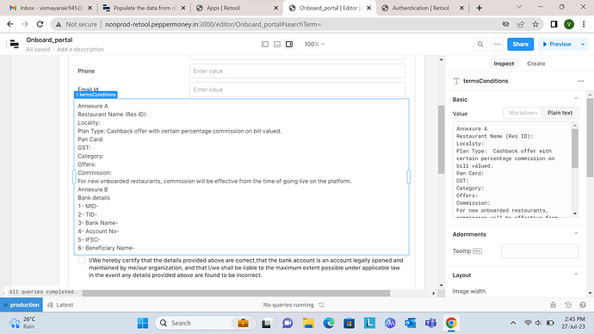Toggle the bottom panel visibility icon
Viewport: 594px width, 334px height.
pyautogui.click(x=277, y=44)
